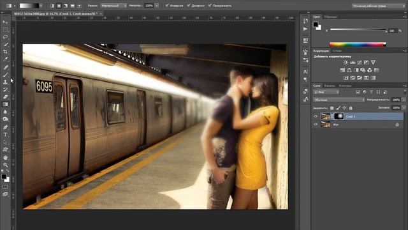Image resolution: width=408 pixels, height=230 pixels.
Task: Switch to the Каналы tab
Action: (330, 86)
